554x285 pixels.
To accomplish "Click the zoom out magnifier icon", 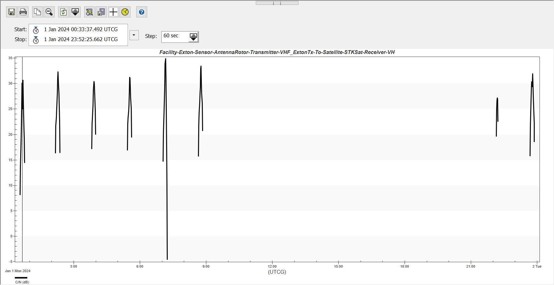I will [49, 12].
